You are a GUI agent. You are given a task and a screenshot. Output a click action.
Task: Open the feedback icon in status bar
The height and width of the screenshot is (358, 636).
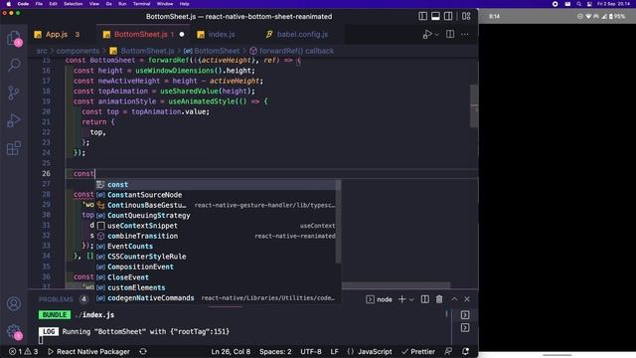[448, 351]
